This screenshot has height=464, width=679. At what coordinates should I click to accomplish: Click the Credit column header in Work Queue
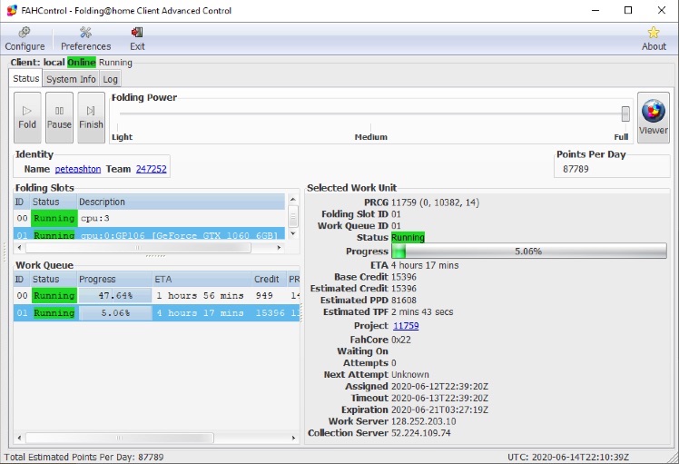pyautogui.click(x=266, y=279)
